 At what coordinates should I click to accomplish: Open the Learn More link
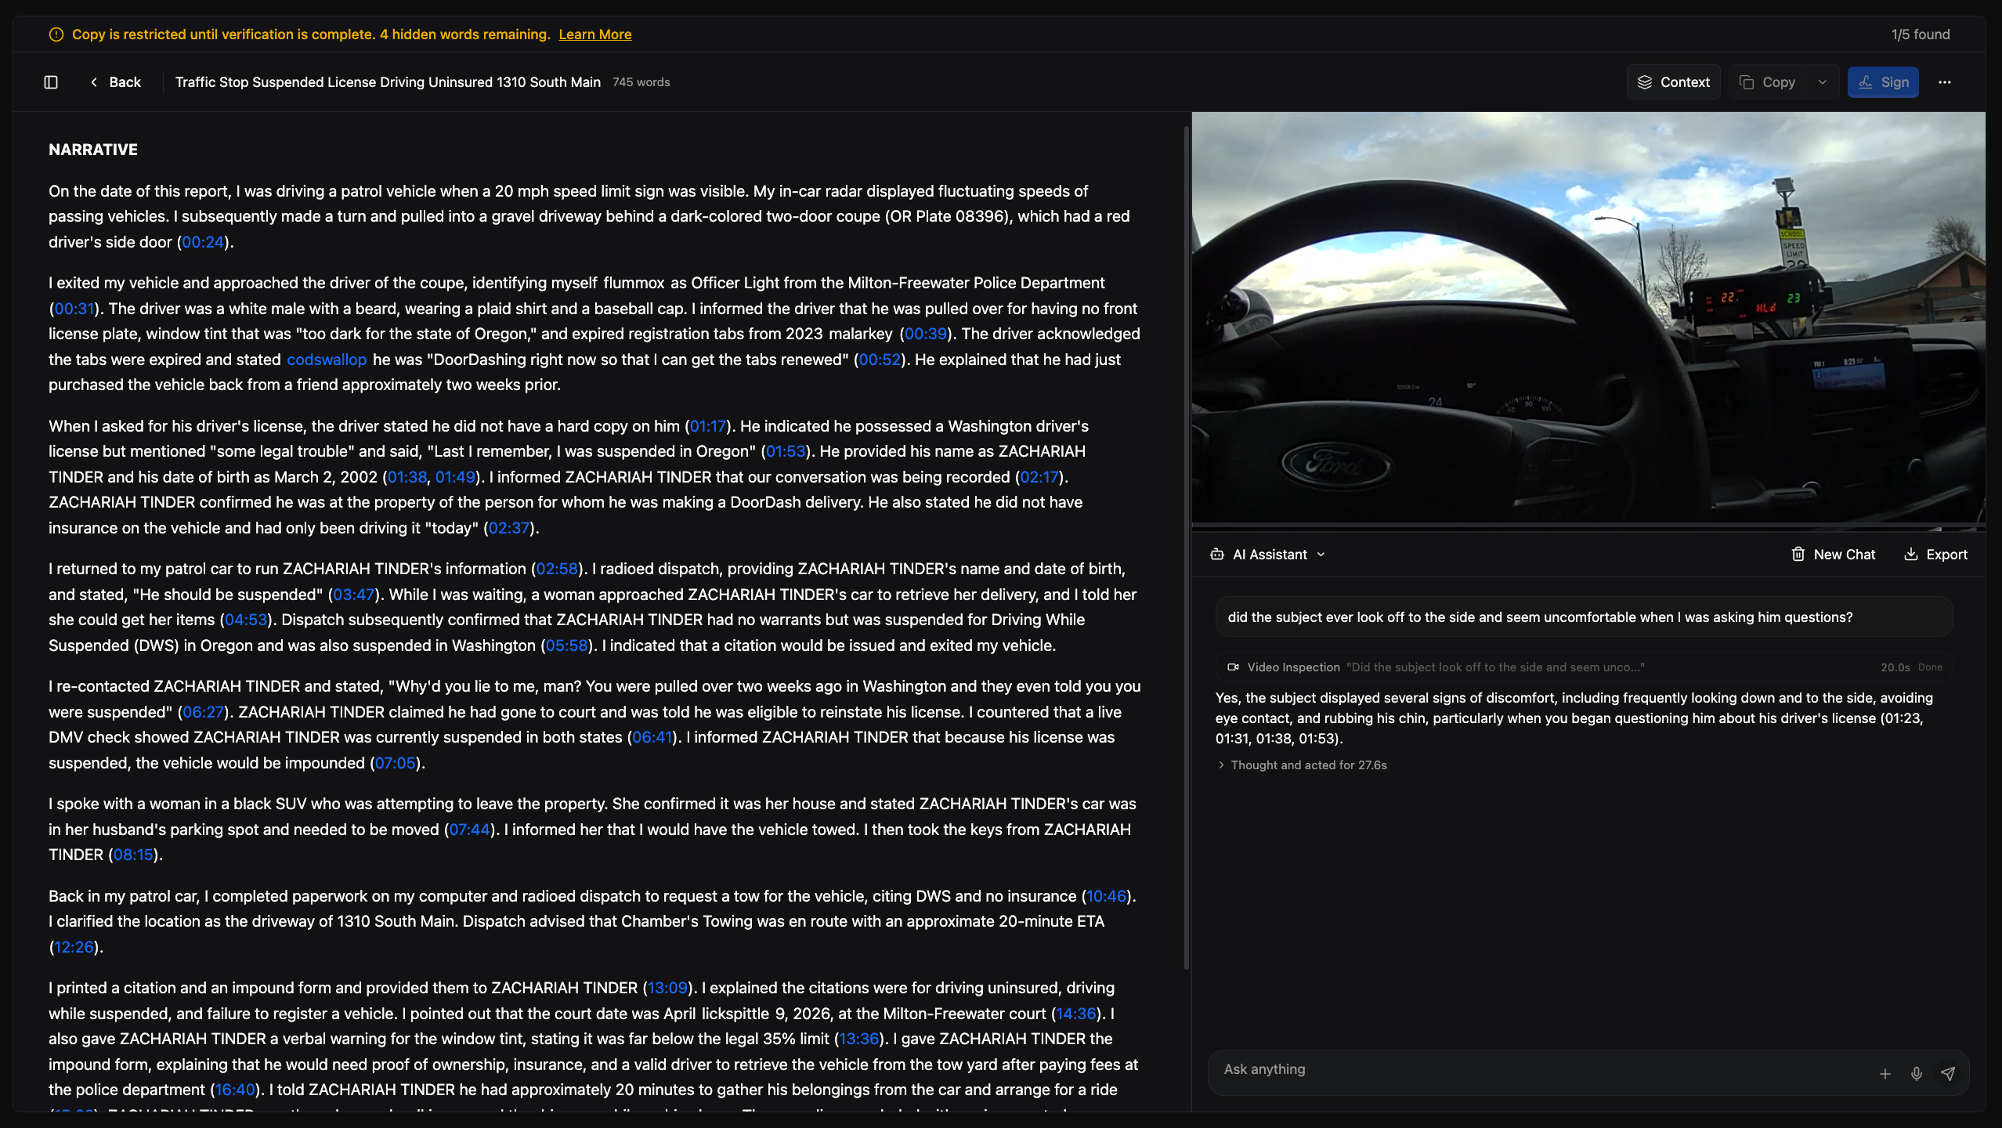click(x=594, y=34)
